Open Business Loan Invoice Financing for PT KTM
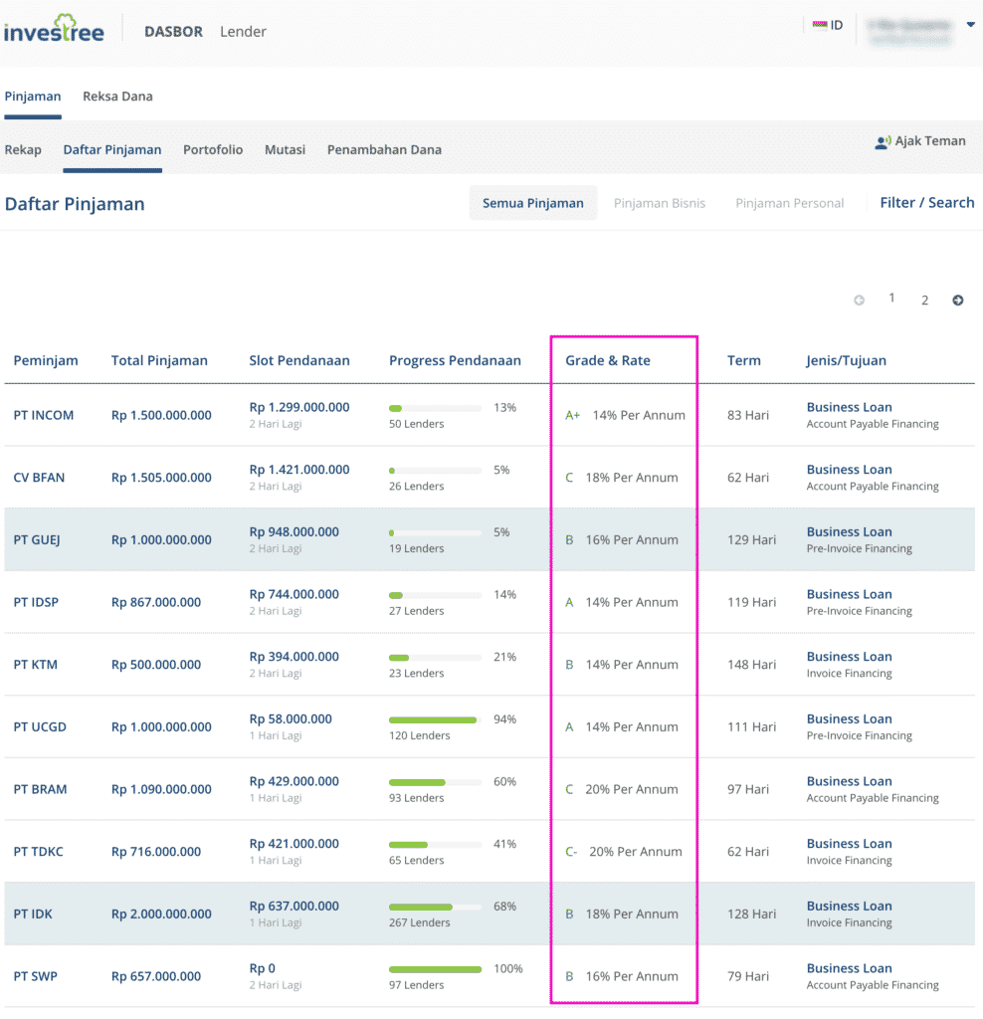This screenshot has width=983, height=1019. click(x=849, y=664)
